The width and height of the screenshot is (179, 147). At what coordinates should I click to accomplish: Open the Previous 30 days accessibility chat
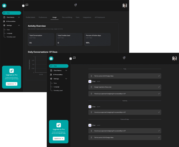coord(125,131)
